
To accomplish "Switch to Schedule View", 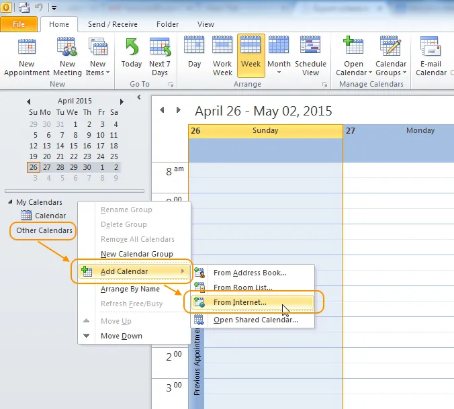I will point(310,56).
